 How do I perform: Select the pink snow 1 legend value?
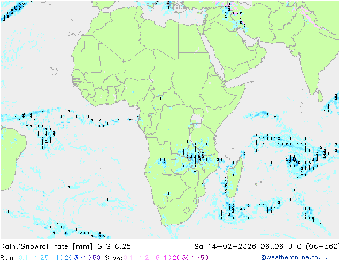[x=141, y=258]
